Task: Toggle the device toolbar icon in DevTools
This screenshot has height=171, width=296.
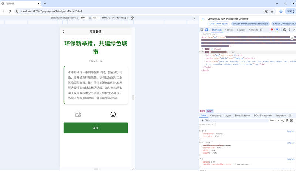Action: coord(207,30)
